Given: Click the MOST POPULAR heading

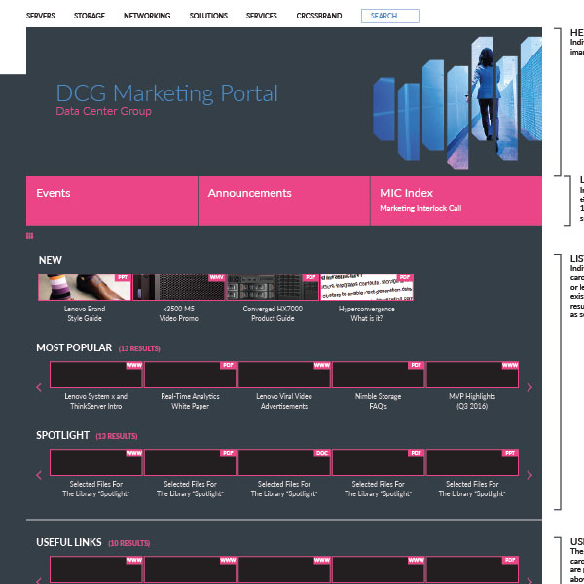Looking at the screenshot, I should click(x=74, y=347).
